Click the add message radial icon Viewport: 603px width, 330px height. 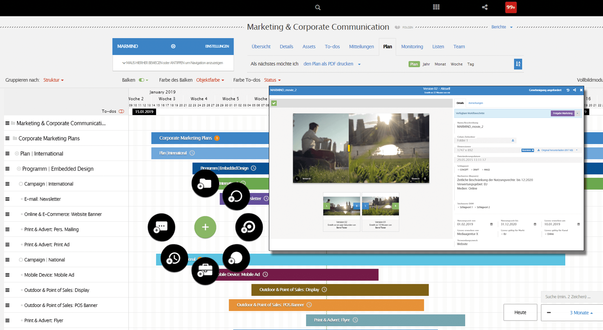pyautogui.click(x=161, y=227)
